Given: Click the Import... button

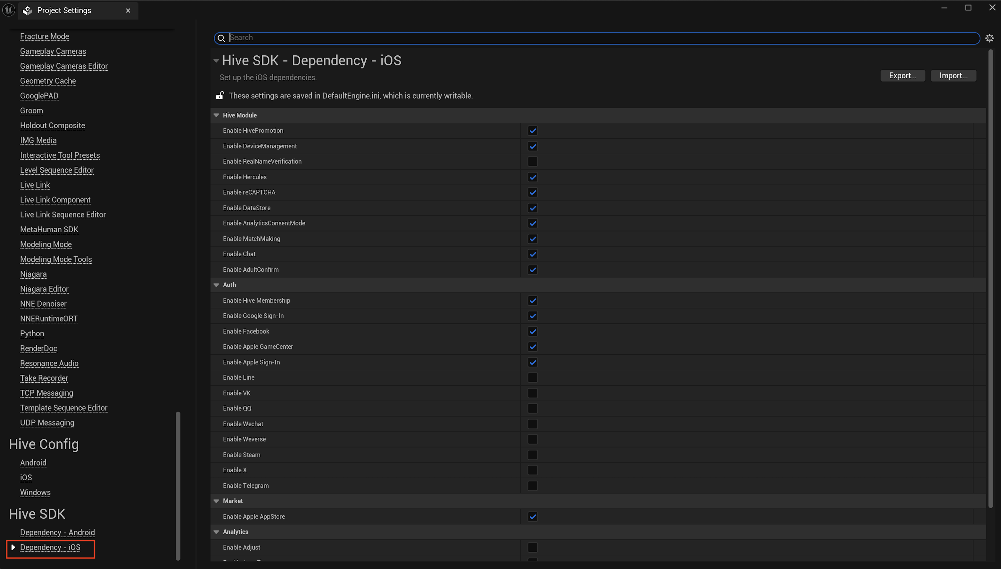Looking at the screenshot, I should point(953,76).
